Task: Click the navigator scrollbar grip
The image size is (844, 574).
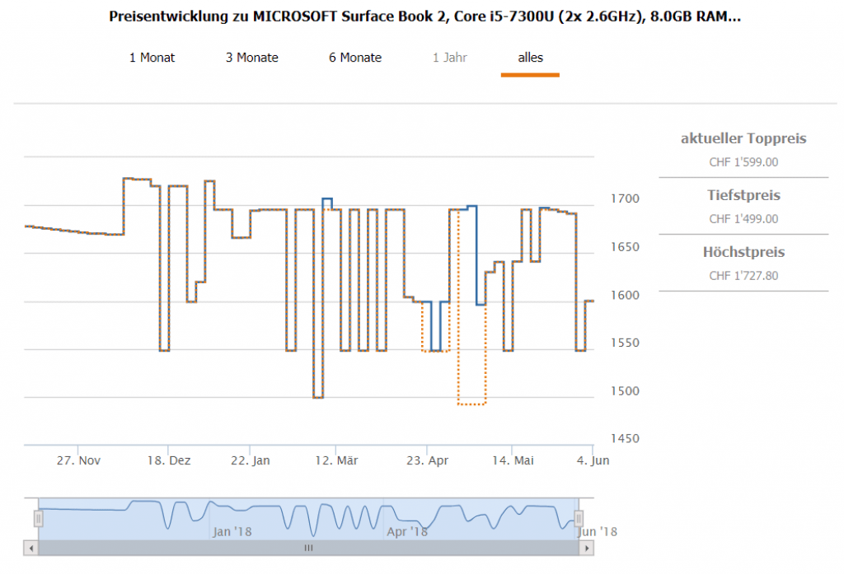Action: coord(308,548)
